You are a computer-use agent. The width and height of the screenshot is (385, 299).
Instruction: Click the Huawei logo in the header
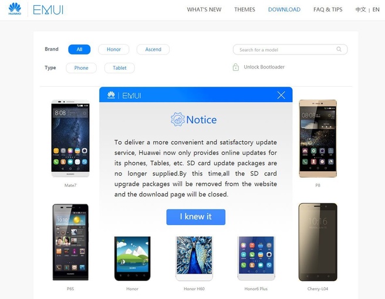coord(15,9)
